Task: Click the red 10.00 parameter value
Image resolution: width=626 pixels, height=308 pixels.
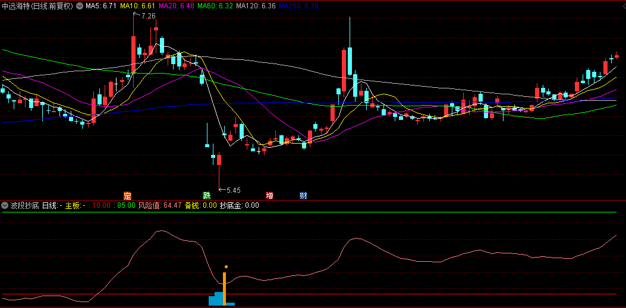Action: (100, 205)
